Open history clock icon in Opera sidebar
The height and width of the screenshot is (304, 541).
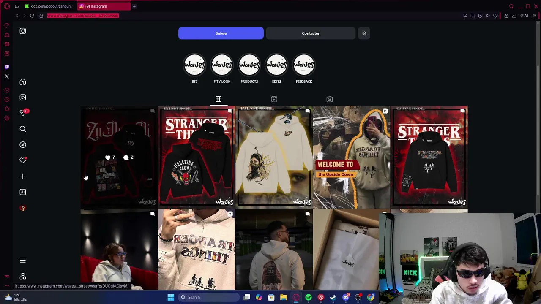(x=7, y=100)
